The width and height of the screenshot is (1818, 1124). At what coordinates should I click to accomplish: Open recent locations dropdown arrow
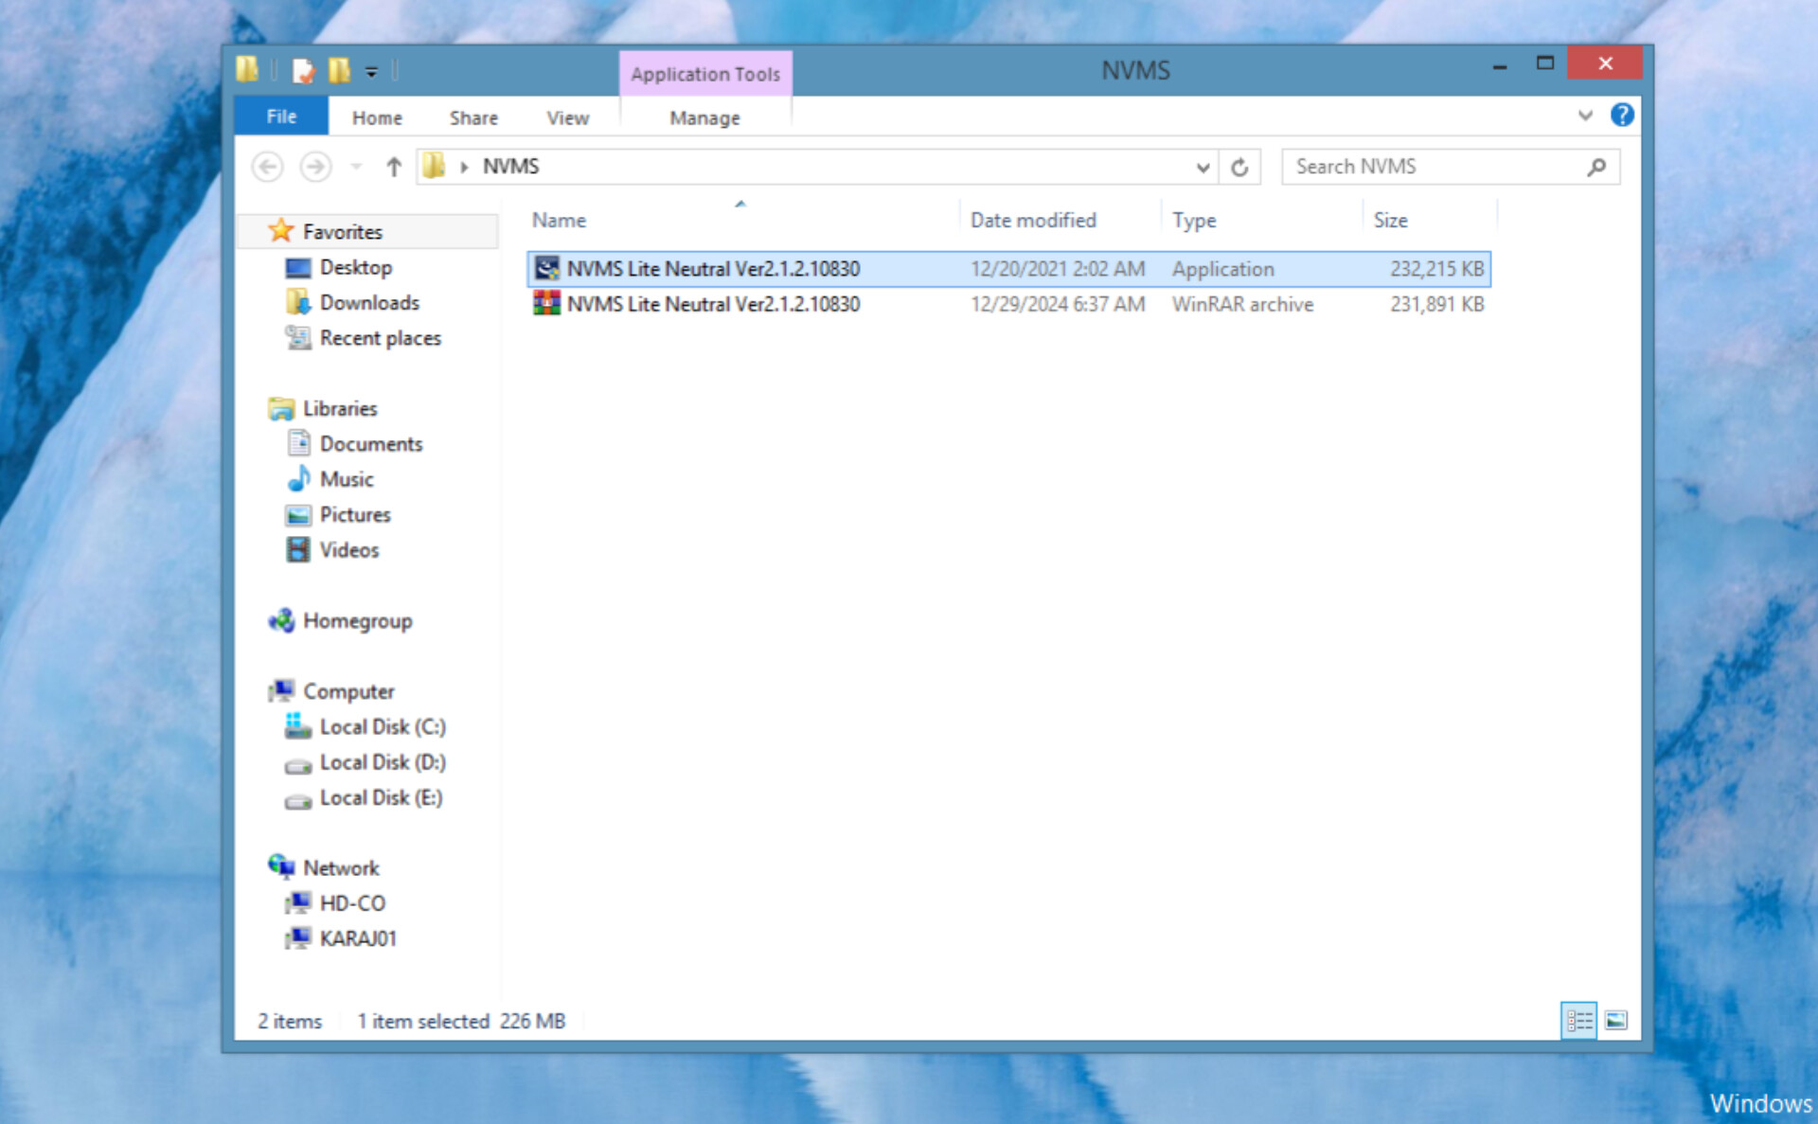coord(356,168)
